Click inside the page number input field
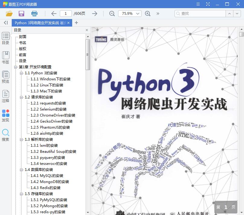 tap(67, 13)
